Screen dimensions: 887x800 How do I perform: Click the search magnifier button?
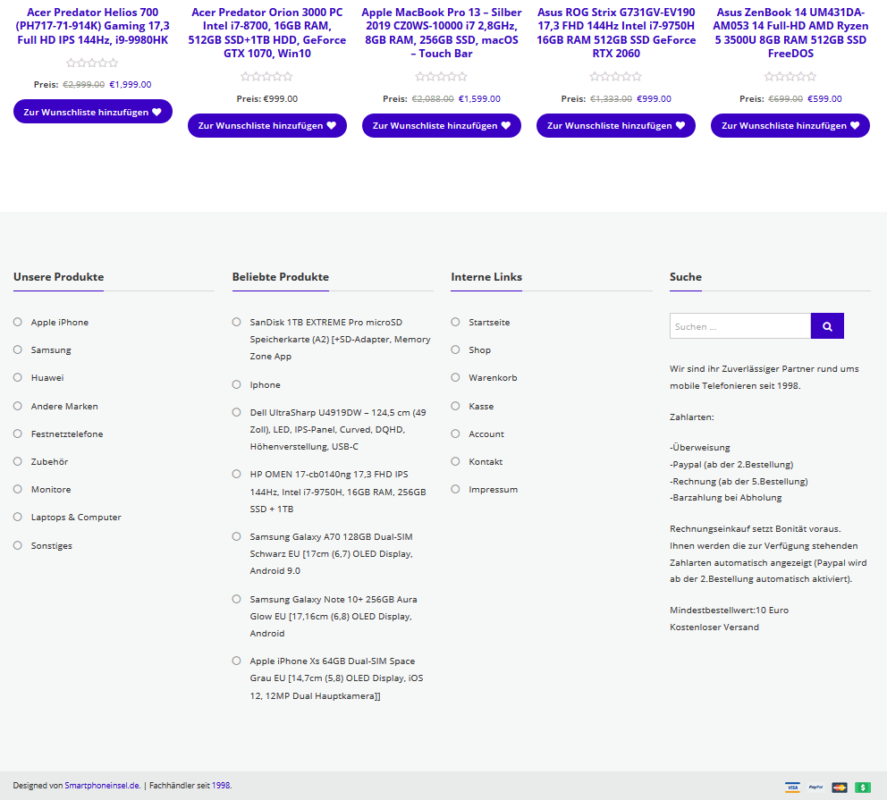tap(827, 326)
